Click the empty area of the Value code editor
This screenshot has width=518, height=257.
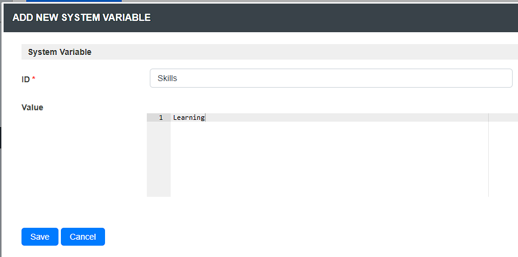tap(328, 161)
